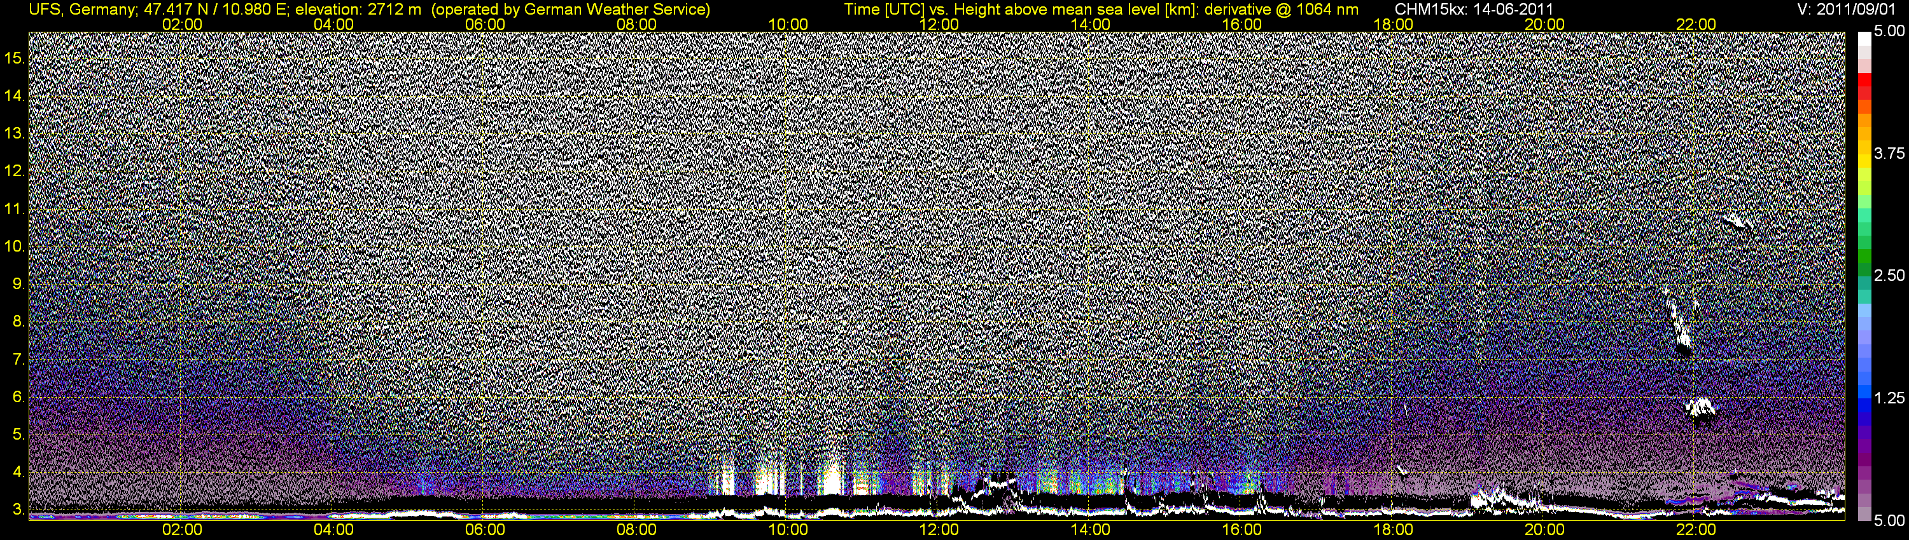Select the "9." height axis label
Image resolution: width=1909 pixels, height=540 pixels.
(18, 284)
